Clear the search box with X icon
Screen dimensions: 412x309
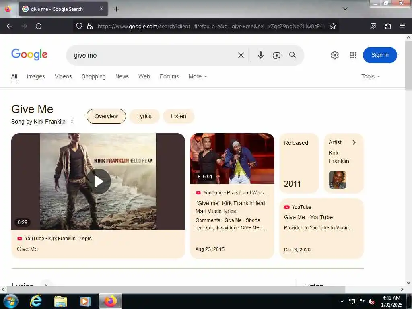pyautogui.click(x=241, y=55)
